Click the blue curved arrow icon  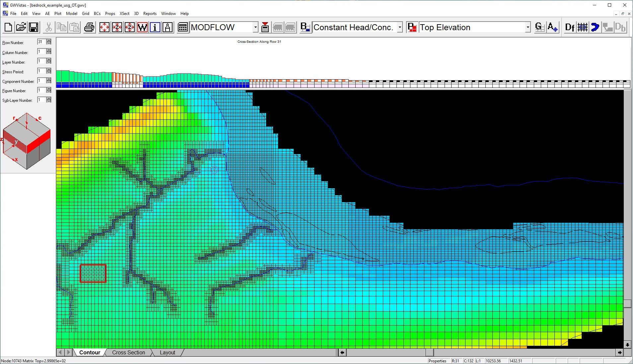pyautogui.click(x=595, y=27)
